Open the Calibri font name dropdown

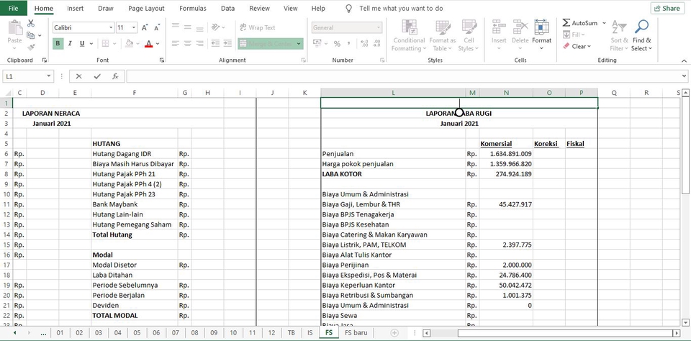pos(111,28)
